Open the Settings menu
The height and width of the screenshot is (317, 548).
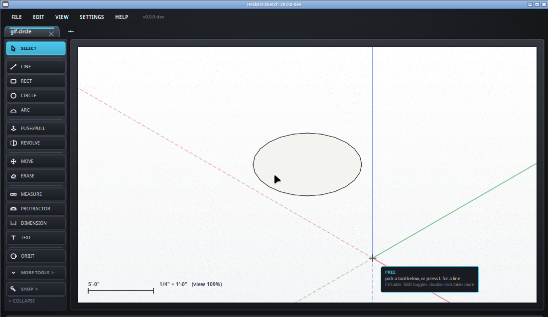tap(92, 17)
